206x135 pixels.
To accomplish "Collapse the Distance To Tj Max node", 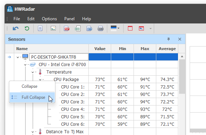I will [x=33, y=132].
